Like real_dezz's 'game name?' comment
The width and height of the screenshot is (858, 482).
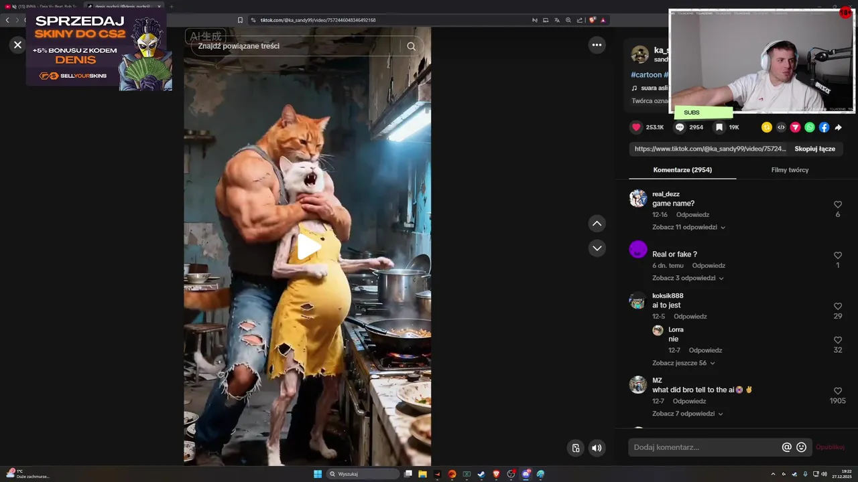838,205
